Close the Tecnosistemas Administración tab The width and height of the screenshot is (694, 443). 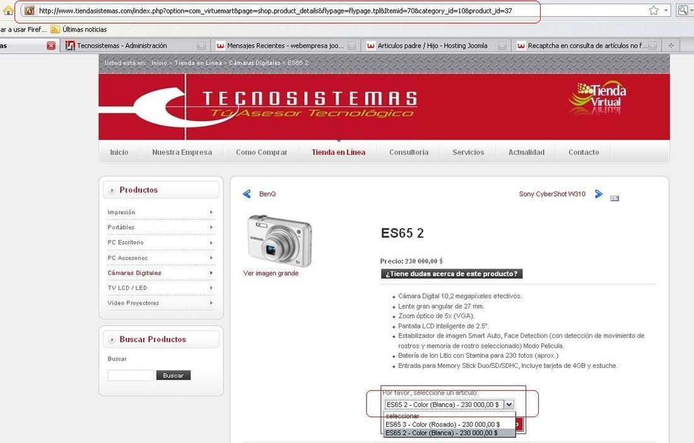(201, 45)
